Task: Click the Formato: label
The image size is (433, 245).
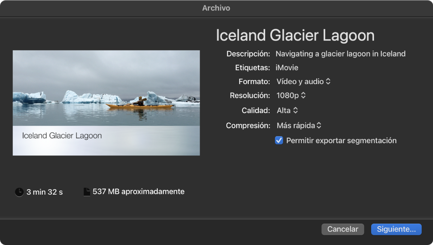Action: click(x=254, y=82)
